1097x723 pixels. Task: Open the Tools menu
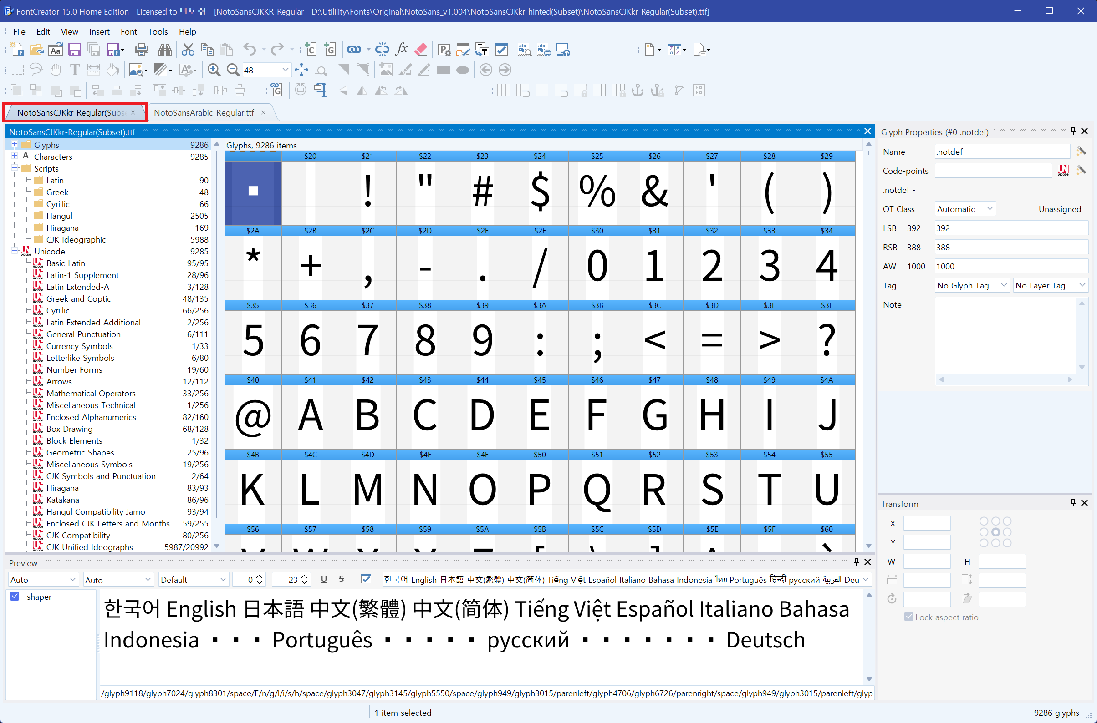pos(158,31)
